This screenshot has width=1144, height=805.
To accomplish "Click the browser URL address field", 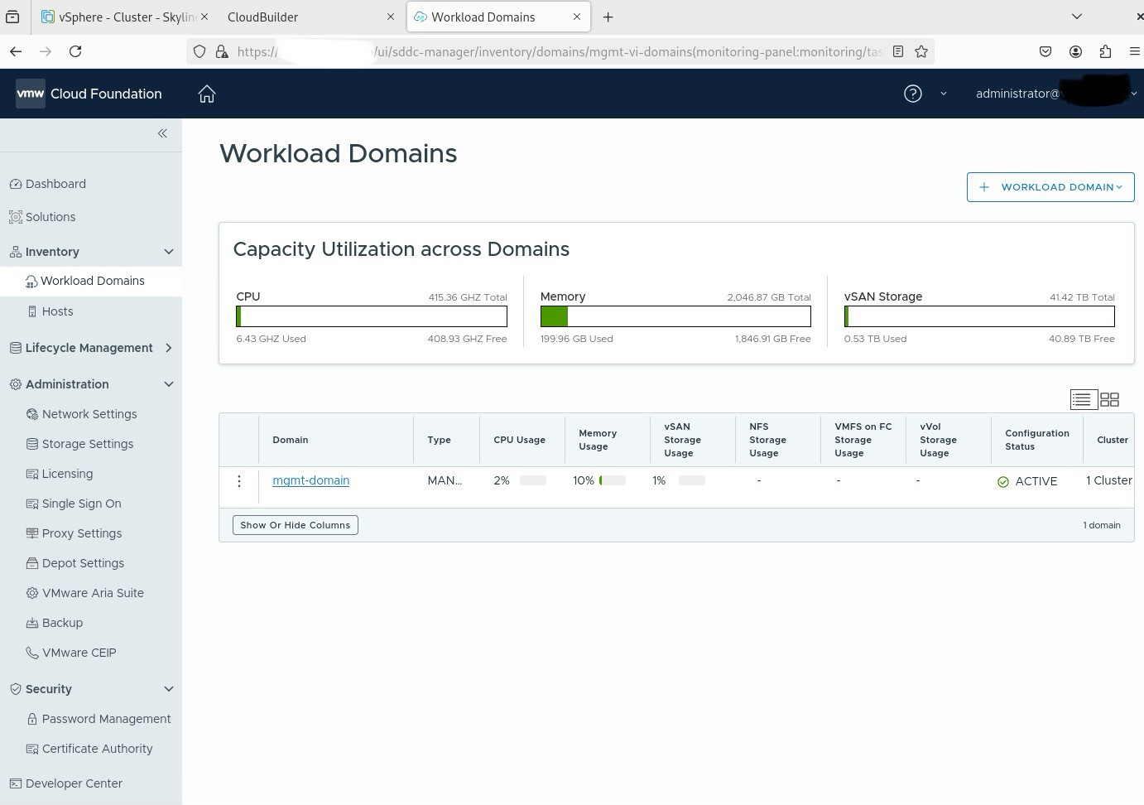I will point(560,51).
